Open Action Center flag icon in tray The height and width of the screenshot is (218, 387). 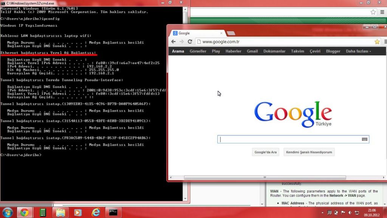click(x=343, y=213)
